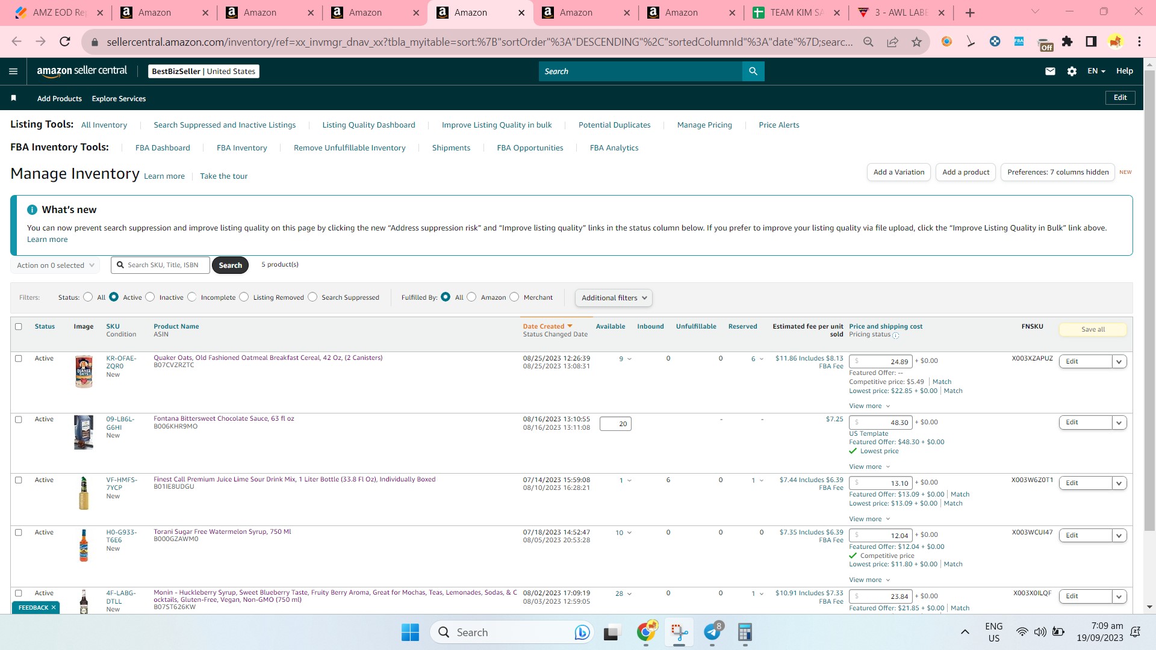This screenshot has height=650, width=1156.
Task: Open the FBA Dashboard tool link
Action: click(163, 148)
